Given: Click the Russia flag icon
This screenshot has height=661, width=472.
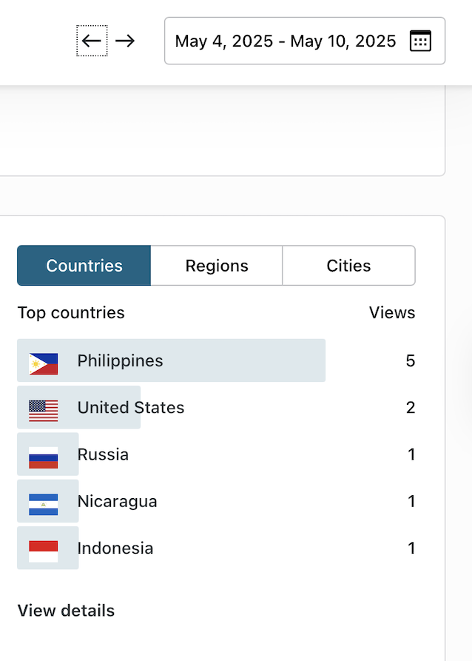Looking at the screenshot, I should click(44, 457).
